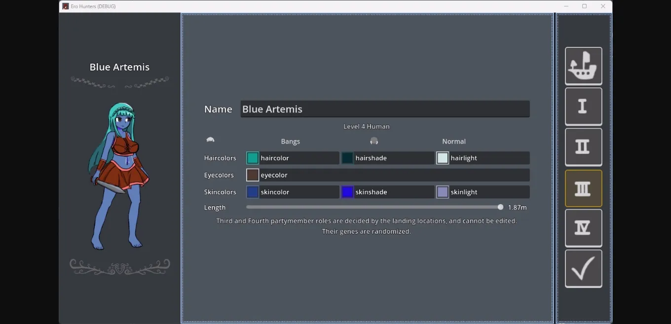Choose the hairlight color swatch

click(x=442, y=157)
